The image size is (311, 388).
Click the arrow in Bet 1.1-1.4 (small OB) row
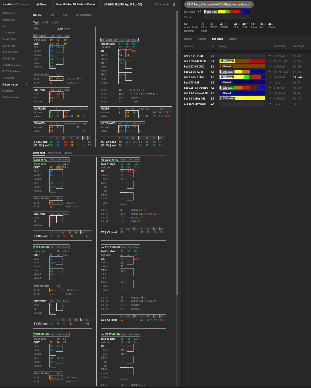[270, 93]
